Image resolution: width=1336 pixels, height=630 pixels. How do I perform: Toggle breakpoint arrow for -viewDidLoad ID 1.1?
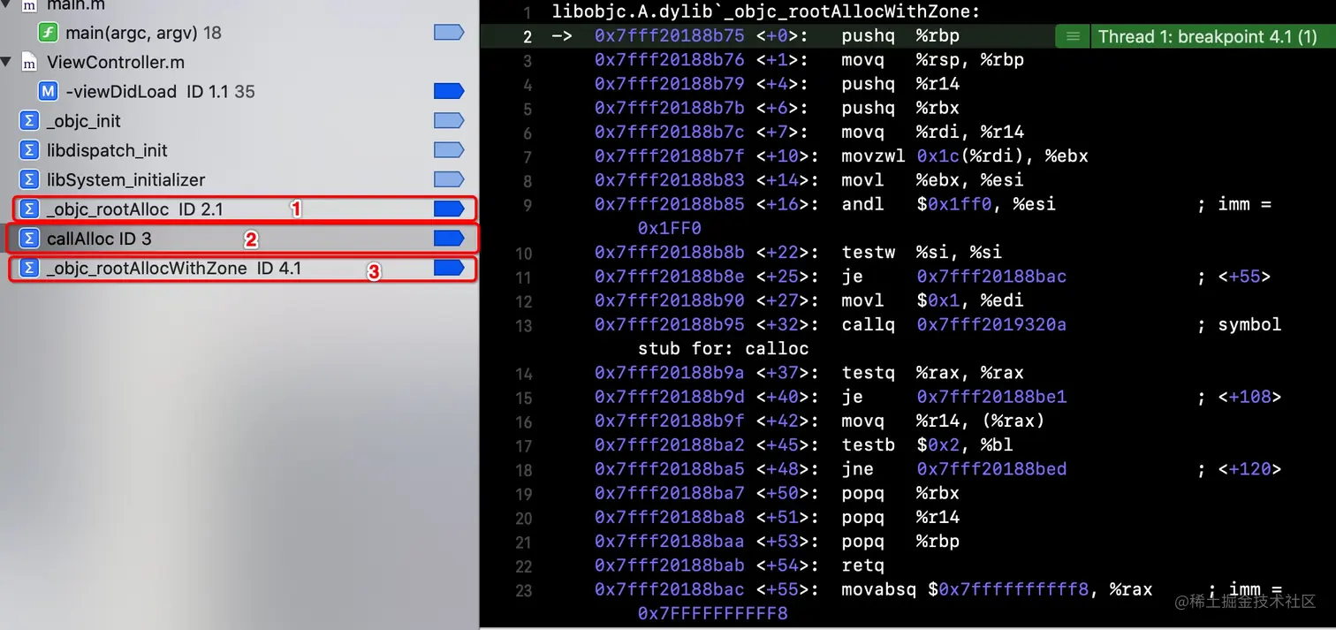pyautogui.click(x=449, y=91)
